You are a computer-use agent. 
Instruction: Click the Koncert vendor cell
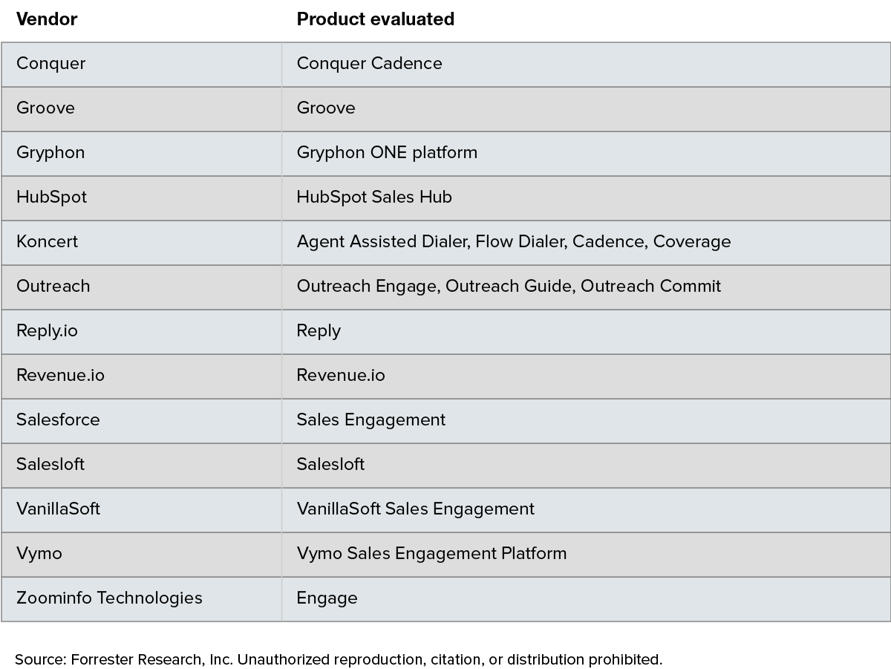click(x=141, y=243)
